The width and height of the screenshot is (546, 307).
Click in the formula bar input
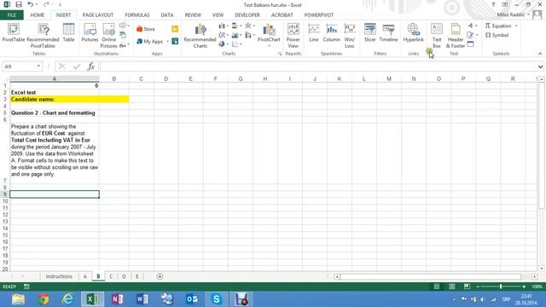317,67
